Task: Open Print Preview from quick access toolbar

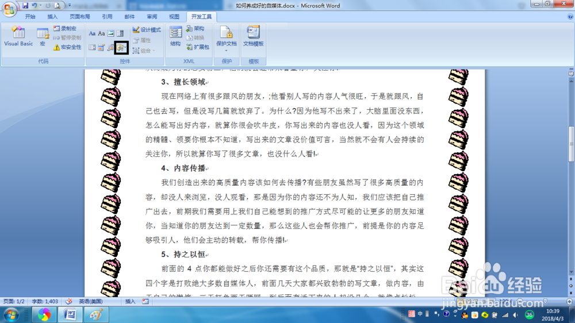Action: (x=57, y=6)
